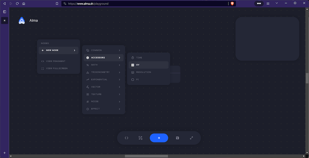Expand the Math node category
Image resolution: width=309 pixels, height=158 pixels.
(103, 65)
